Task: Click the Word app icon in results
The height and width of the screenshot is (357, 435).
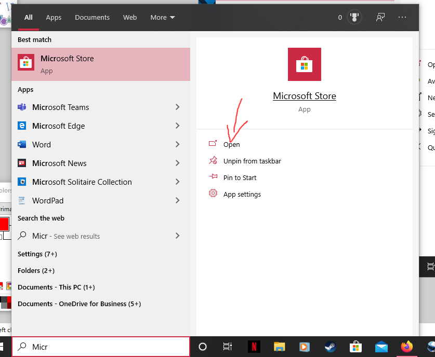Action: 22,144
